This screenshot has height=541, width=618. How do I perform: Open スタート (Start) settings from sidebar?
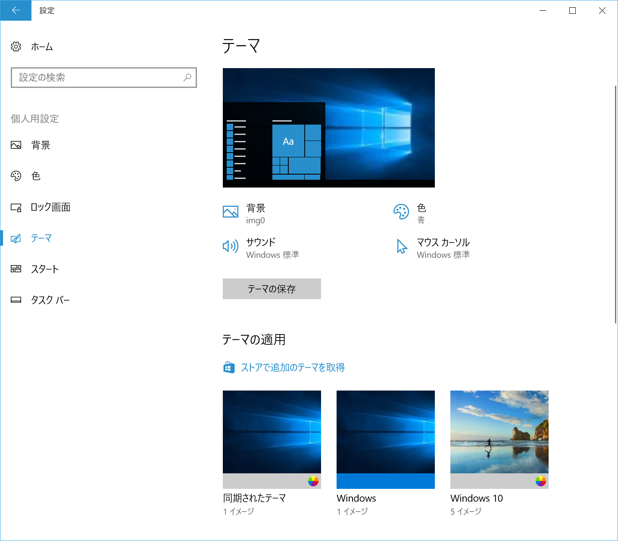(x=45, y=269)
